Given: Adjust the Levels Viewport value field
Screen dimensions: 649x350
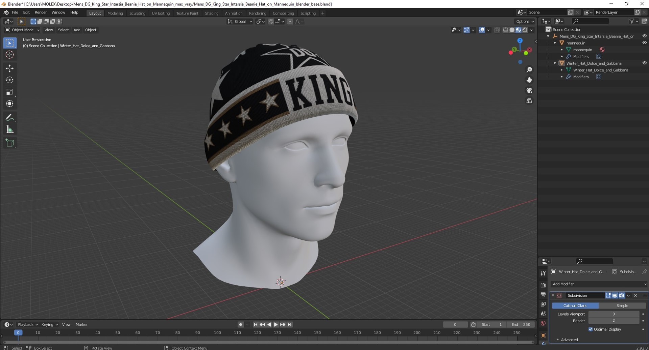Looking at the screenshot, I should (614, 314).
